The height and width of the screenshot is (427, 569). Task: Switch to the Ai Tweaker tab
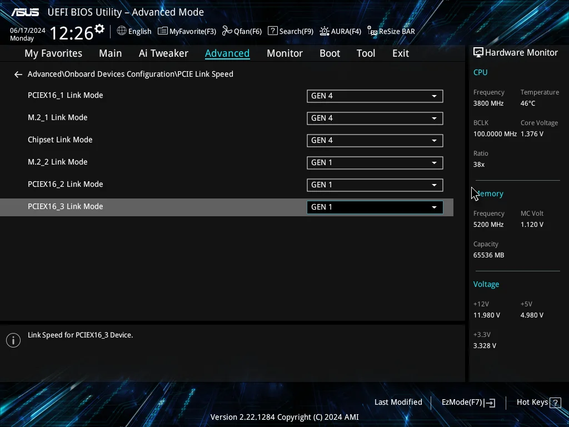(163, 53)
